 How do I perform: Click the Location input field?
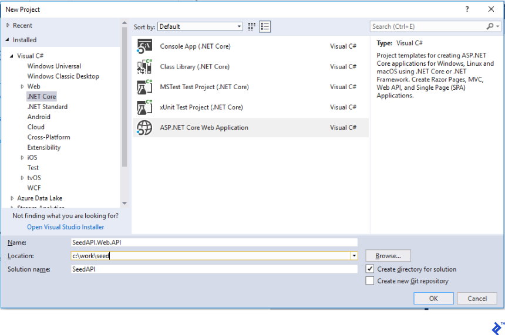point(211,256)
